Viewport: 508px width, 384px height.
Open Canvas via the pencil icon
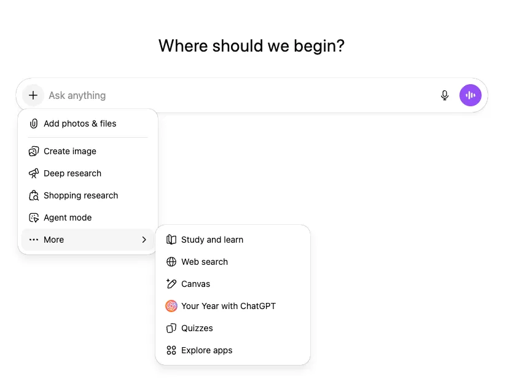pos(171,284)
